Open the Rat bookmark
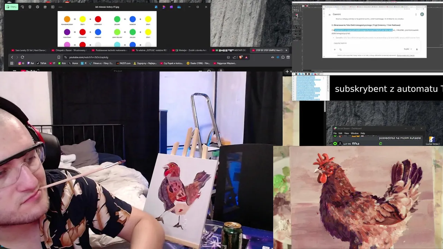The image size is (443, 249). point(30,63)
